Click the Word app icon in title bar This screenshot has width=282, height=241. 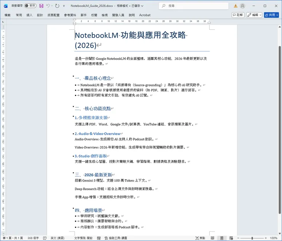point(6,6)
